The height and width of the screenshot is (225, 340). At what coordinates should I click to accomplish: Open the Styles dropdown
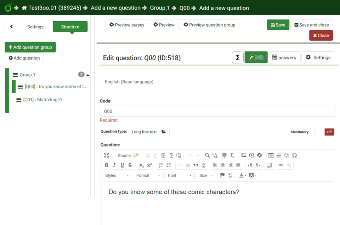(117, 175)
